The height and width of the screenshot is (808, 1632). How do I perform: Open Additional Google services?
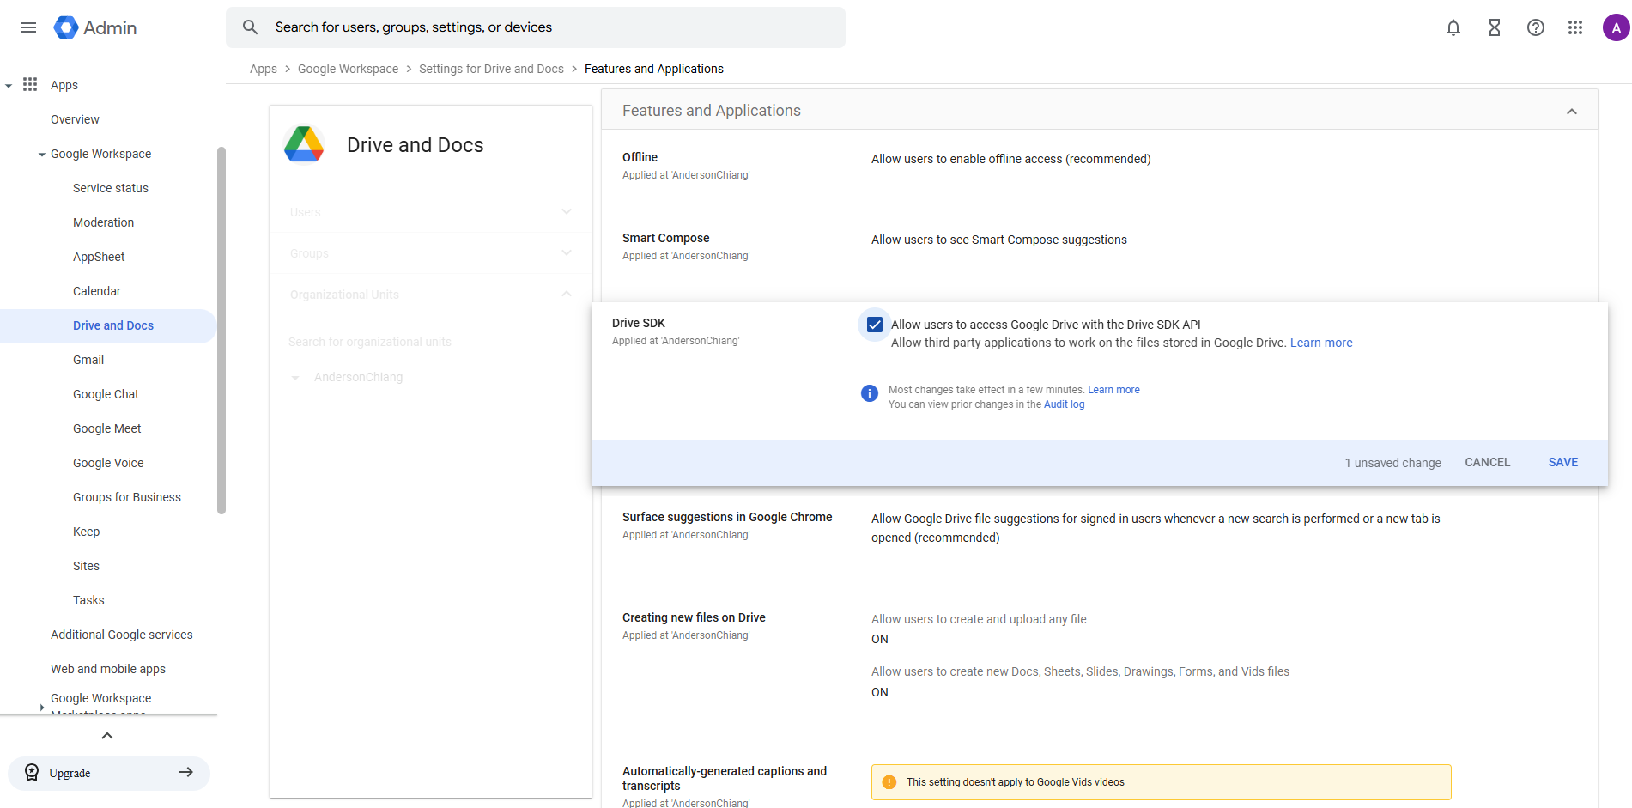122,635
